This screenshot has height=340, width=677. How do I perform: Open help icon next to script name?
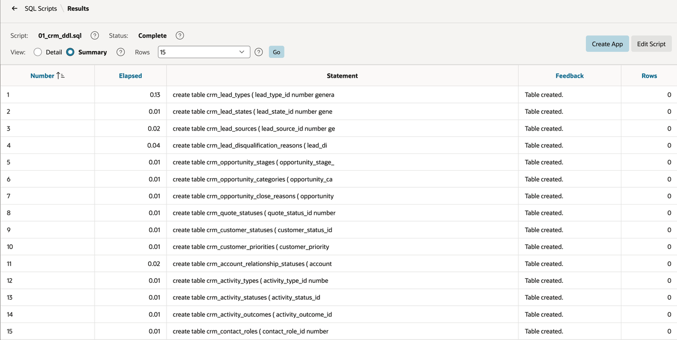coord(95,35)
